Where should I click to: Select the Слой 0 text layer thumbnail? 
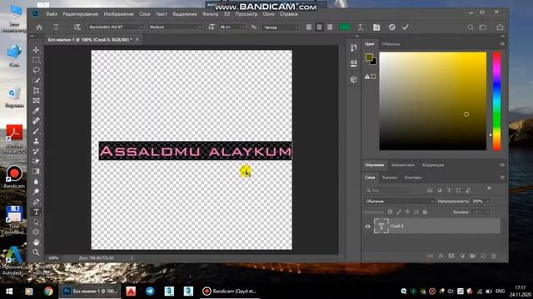pos(381,226)
